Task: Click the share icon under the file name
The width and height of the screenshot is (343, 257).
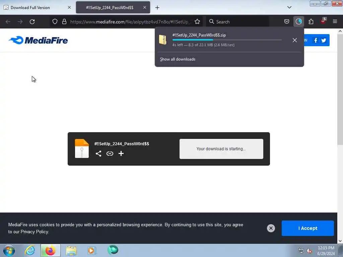Action: point(98,154)
